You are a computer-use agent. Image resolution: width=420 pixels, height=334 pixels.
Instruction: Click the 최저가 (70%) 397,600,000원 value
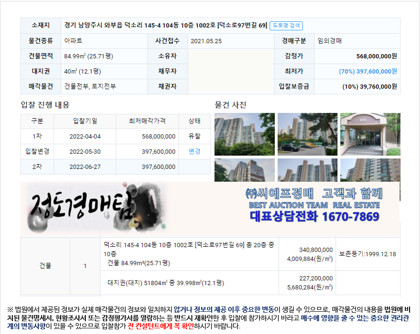click(368, 71)
